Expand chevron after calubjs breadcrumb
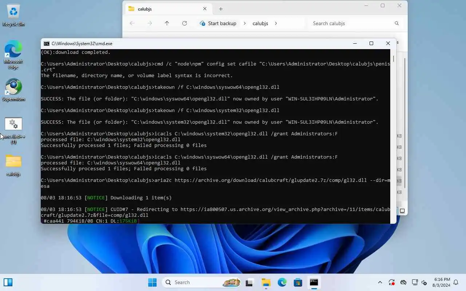This screenshot has width=466, height=291. coord(276,23)
